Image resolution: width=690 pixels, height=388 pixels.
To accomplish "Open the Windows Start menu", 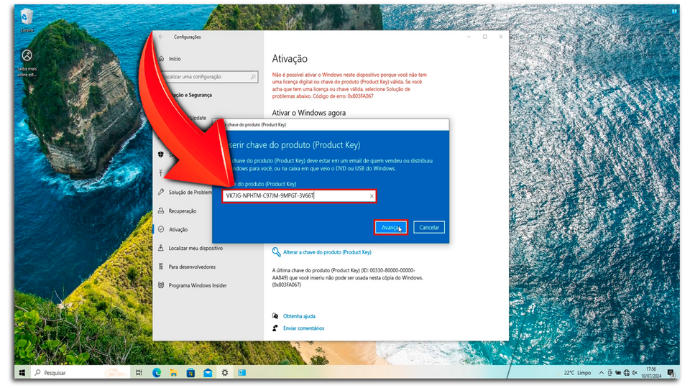I will 22,373.
